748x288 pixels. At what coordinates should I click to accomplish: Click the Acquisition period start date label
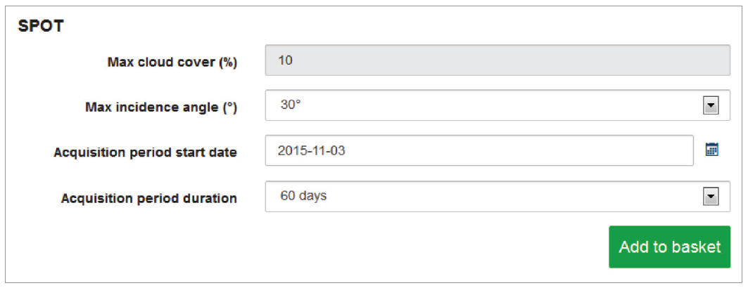[x=146, y=153]
